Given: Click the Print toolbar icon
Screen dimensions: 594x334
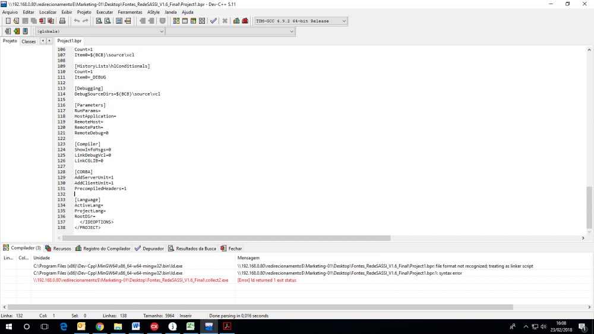Looking at the screenshot, I should pyautogui.click(x=62, y=21).
